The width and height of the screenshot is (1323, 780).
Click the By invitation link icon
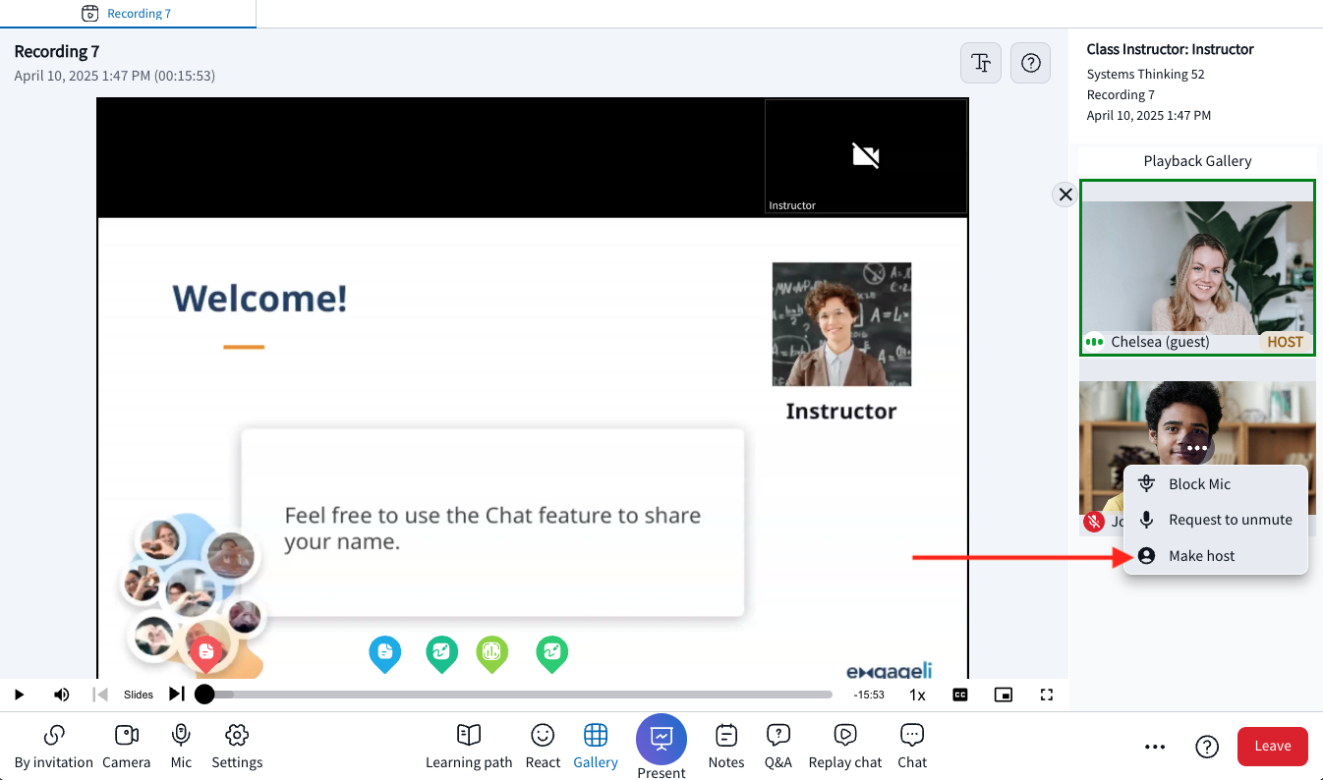54,746
